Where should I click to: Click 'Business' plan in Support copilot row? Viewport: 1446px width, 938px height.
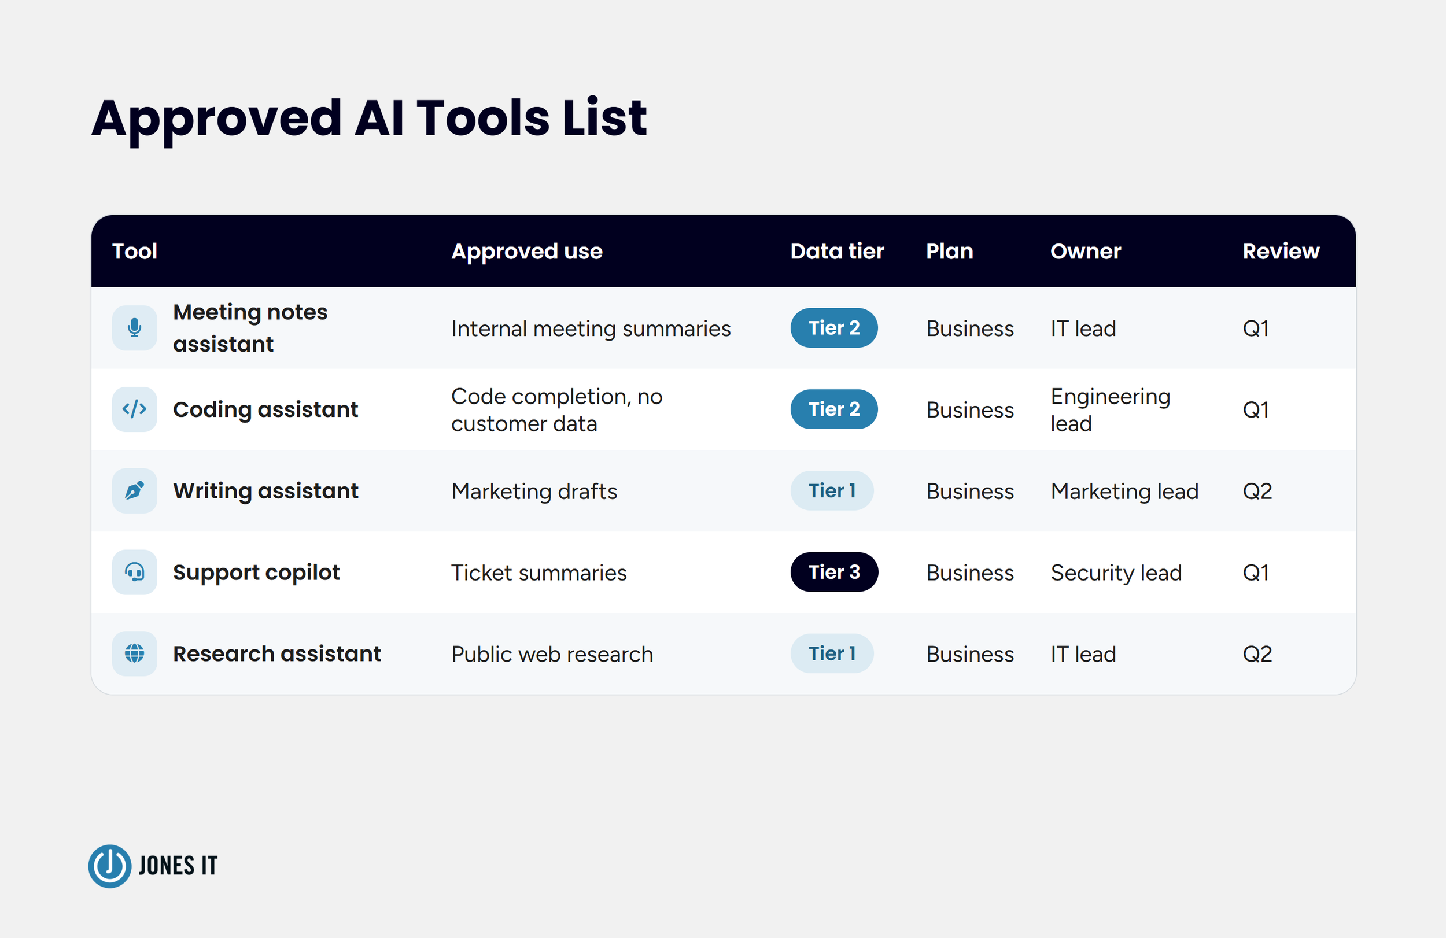coord(971,573)
